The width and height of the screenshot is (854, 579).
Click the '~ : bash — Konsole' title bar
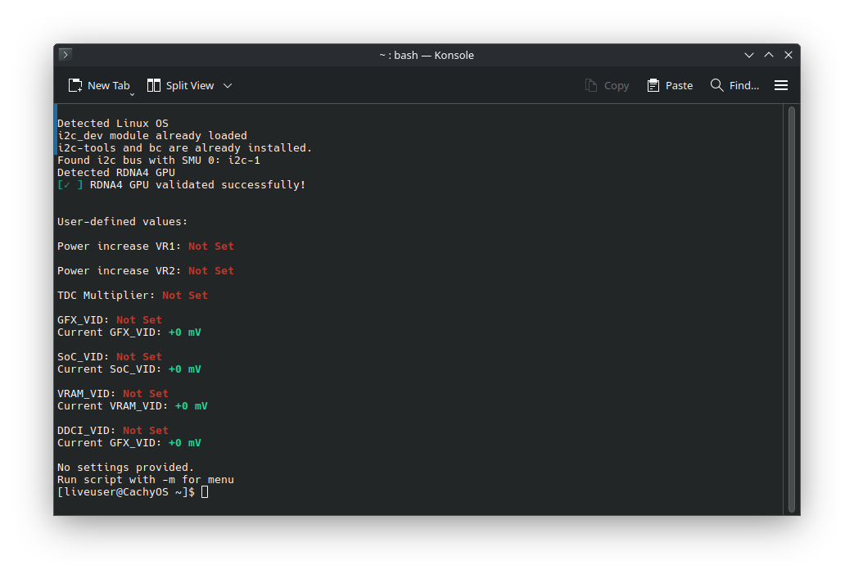[x=426, y=55]
